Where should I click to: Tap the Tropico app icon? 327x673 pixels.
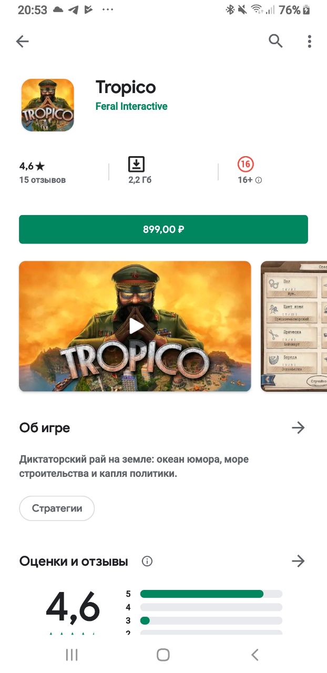coord(48,105)
